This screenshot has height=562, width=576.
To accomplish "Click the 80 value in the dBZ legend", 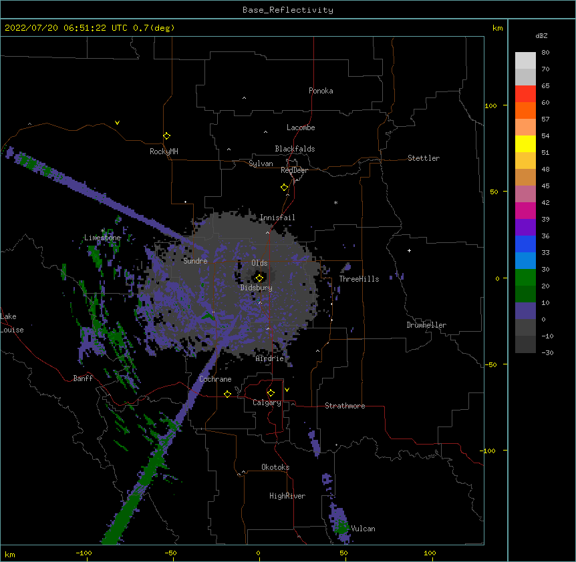I will point(545,53).
